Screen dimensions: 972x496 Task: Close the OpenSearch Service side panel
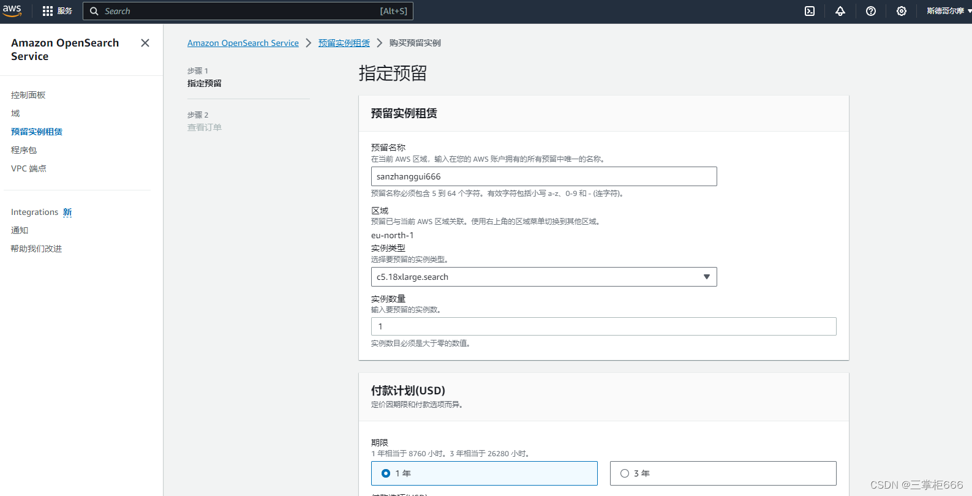point(145,43)
